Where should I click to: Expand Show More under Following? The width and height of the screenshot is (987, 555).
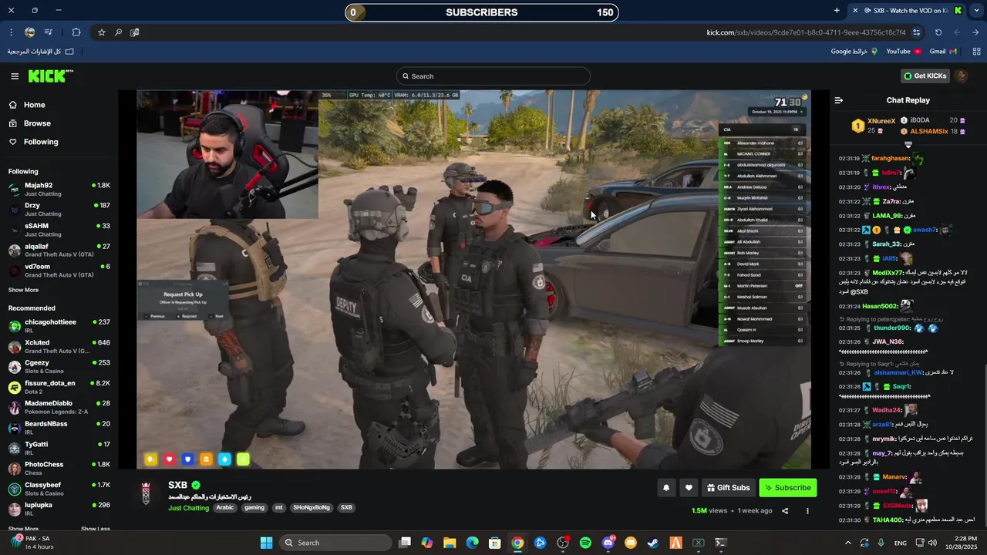pos(23,291)
